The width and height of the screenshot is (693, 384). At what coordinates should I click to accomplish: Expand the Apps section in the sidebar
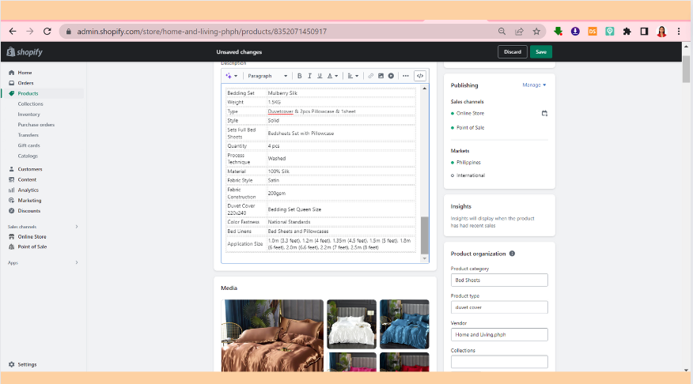pyautogui.click(x=77, y=262)
